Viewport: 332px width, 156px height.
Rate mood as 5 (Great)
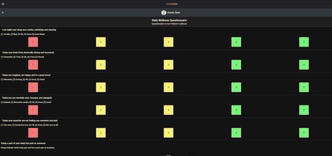(x=304, y=87)
